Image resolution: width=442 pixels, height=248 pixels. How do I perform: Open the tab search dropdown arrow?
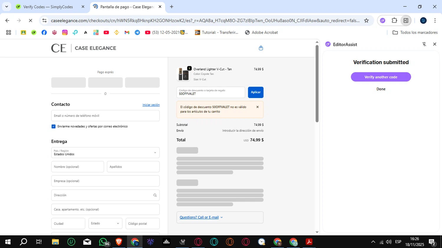[6, 6]
